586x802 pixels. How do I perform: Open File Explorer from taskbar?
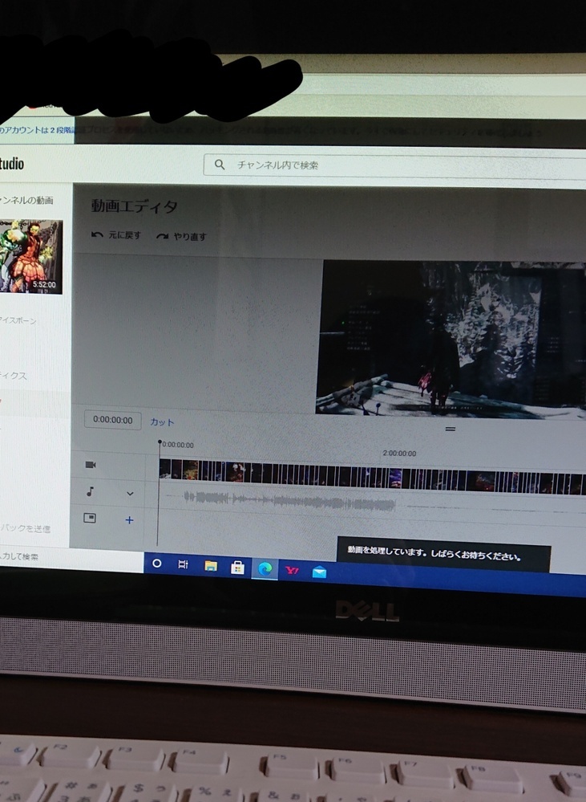pos(211,566)
